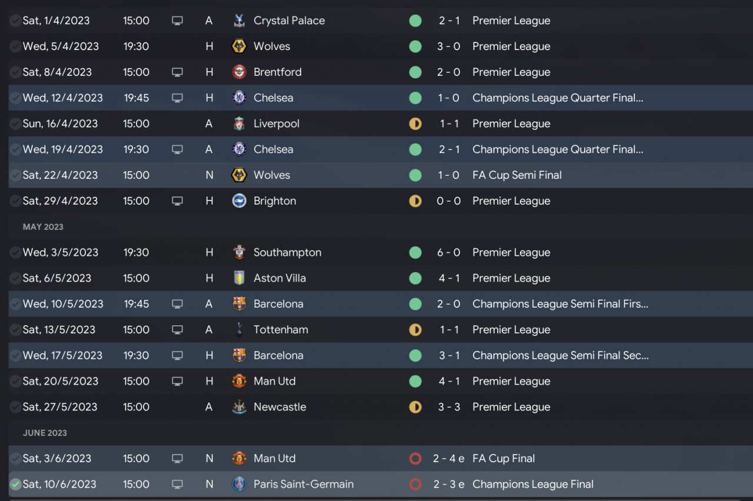Open Champions League Final competition link
This screenshot has height=501, width=753.
tap(532, 485)
